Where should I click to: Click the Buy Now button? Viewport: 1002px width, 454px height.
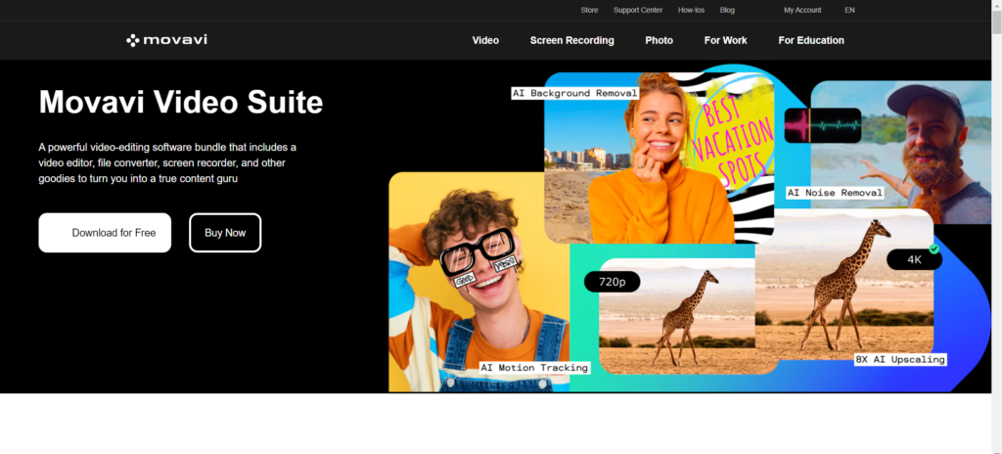pos(225,233)
